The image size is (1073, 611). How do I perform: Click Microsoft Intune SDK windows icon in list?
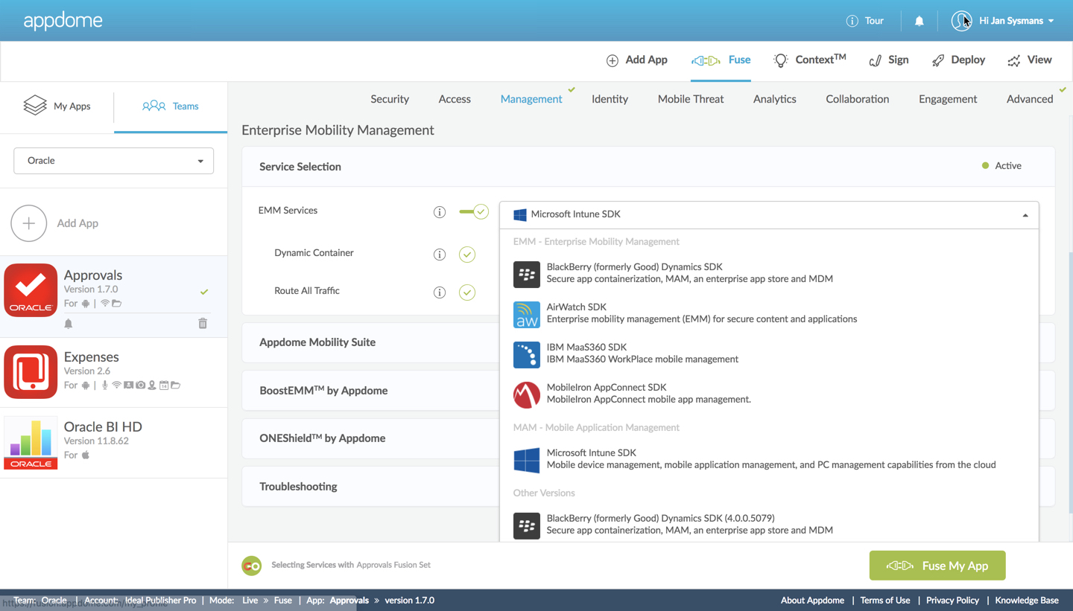click(527, 460)
